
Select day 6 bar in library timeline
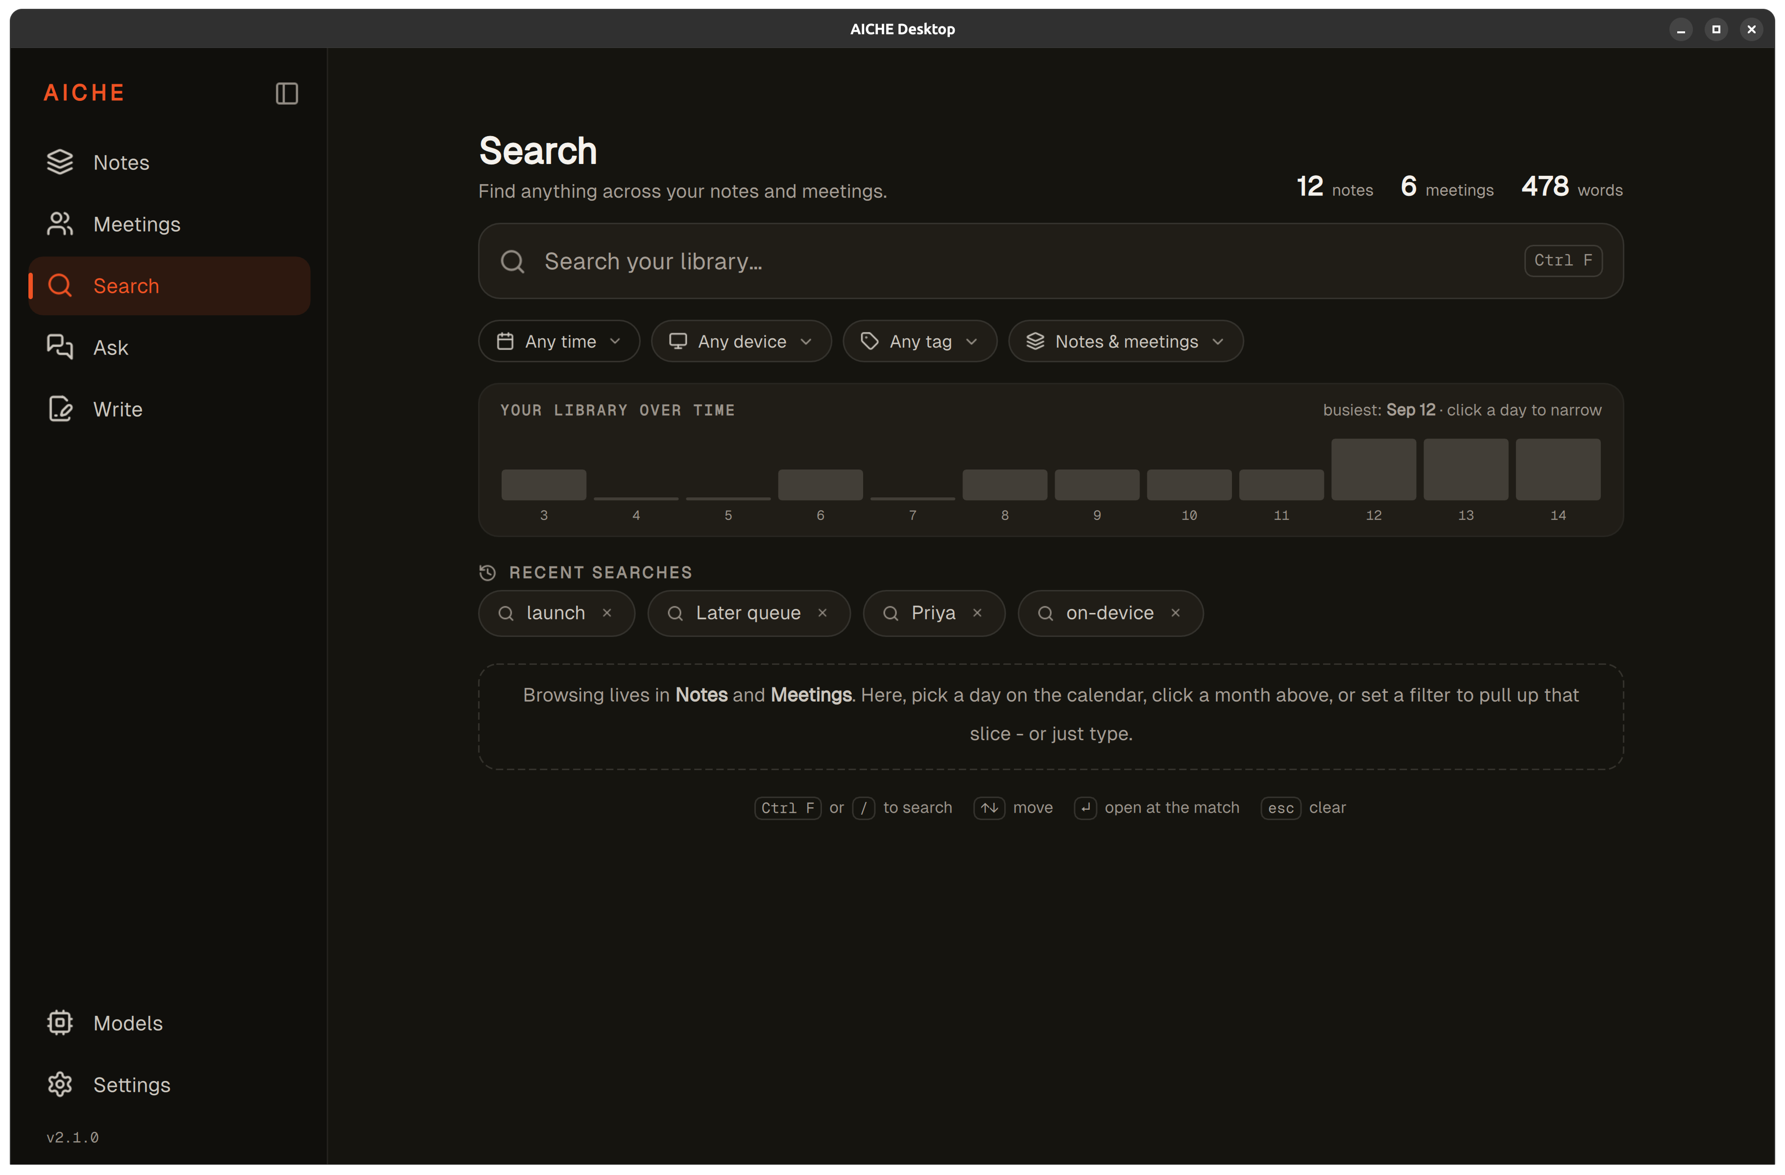pyautogui.click(x=820, y=485)
